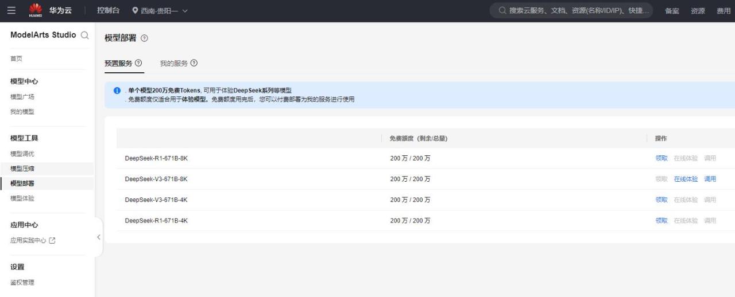Focus the top cloud service search field
The image size is (735, 297).
coord(571,11)
